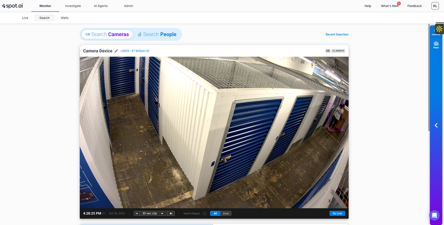Open the 30 sec clip dropdown

152,213
